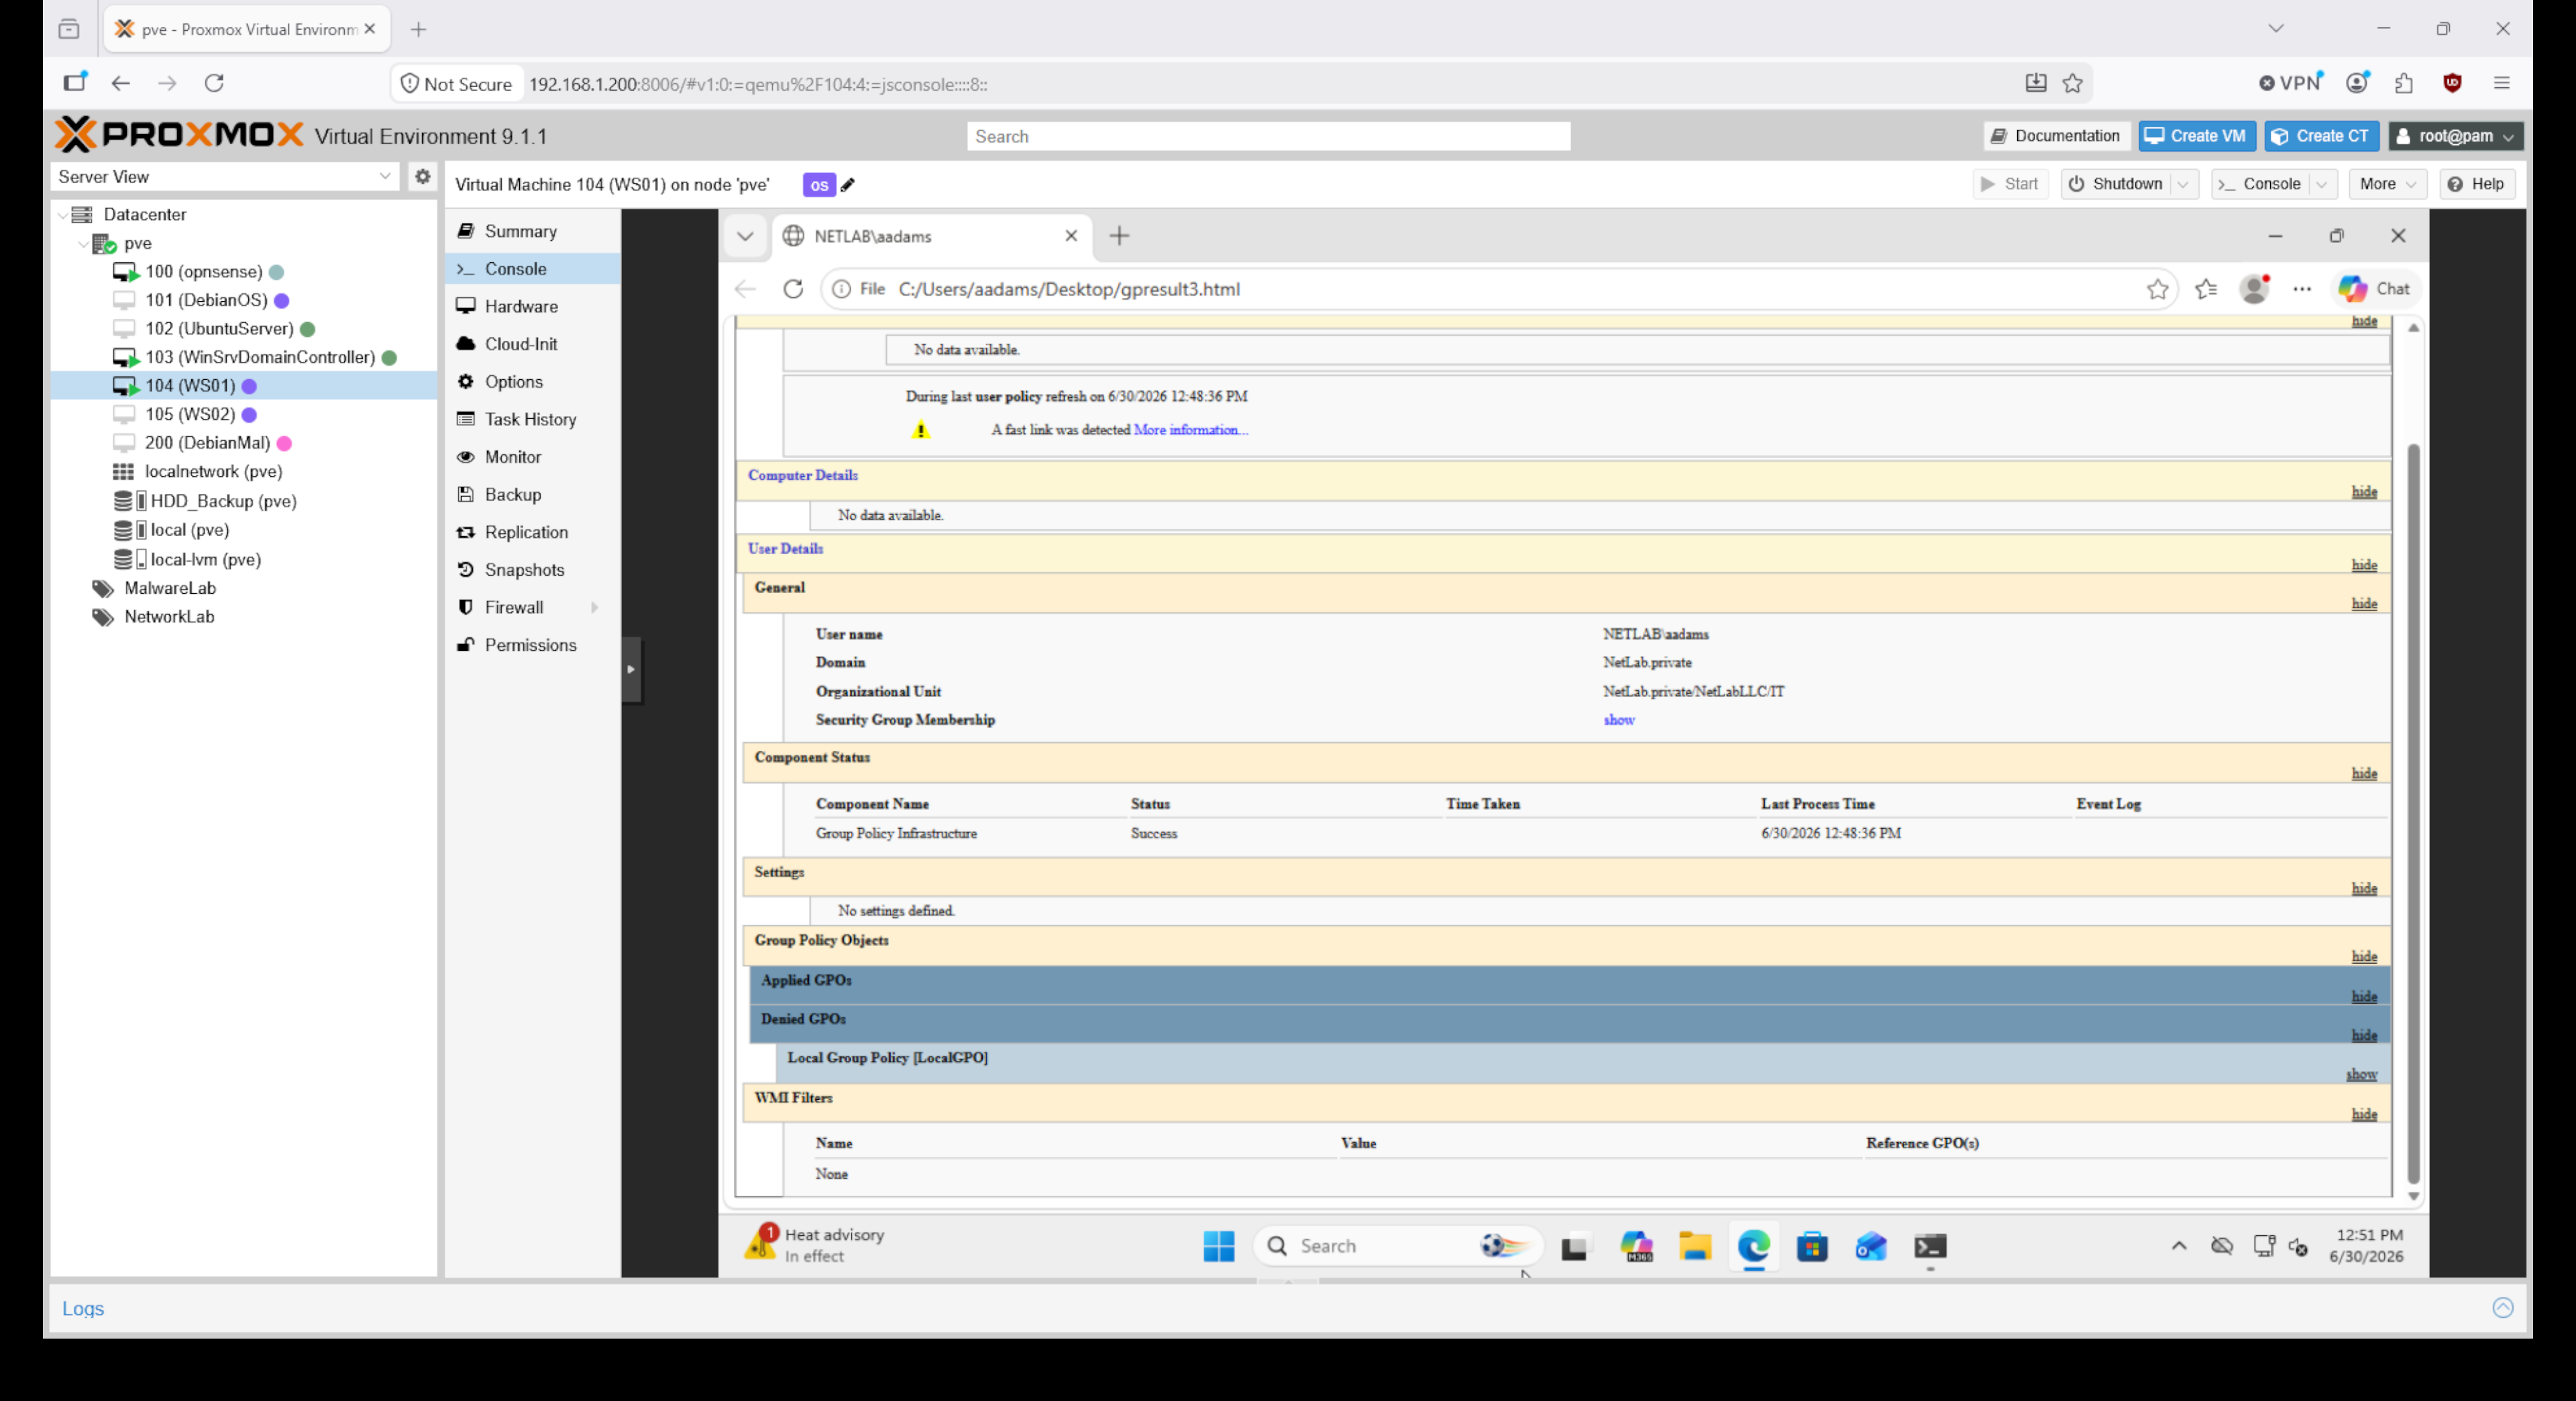Click the Create VM button
This screenshot has height=1401, width=2576.
pyautogui.click(x=2196, y=136)
